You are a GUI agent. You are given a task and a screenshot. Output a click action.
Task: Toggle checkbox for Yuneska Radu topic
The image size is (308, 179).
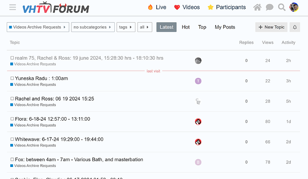click(x=12, y=78)
